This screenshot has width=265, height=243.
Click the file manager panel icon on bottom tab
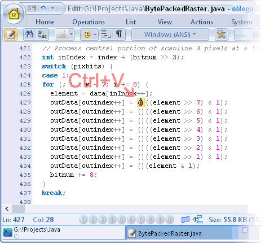pos(7,232)
